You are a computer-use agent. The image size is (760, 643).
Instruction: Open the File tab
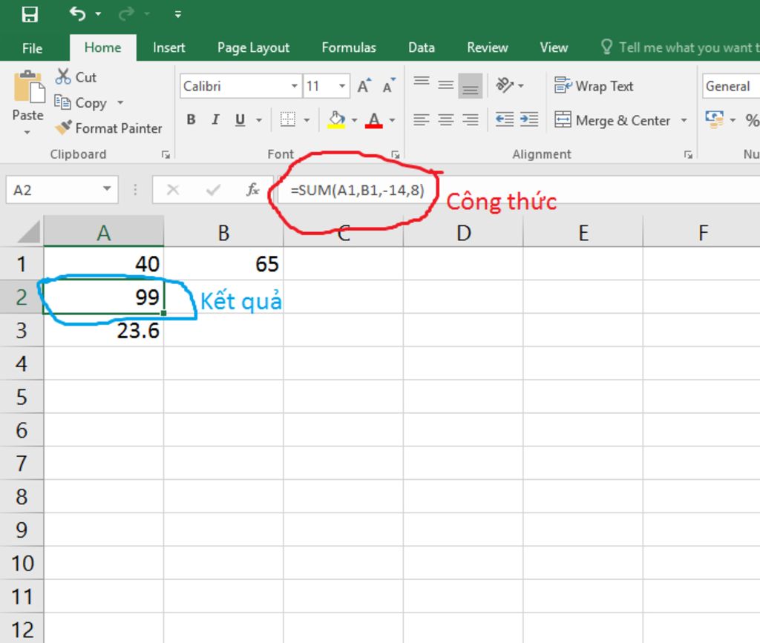coord(32,48)
